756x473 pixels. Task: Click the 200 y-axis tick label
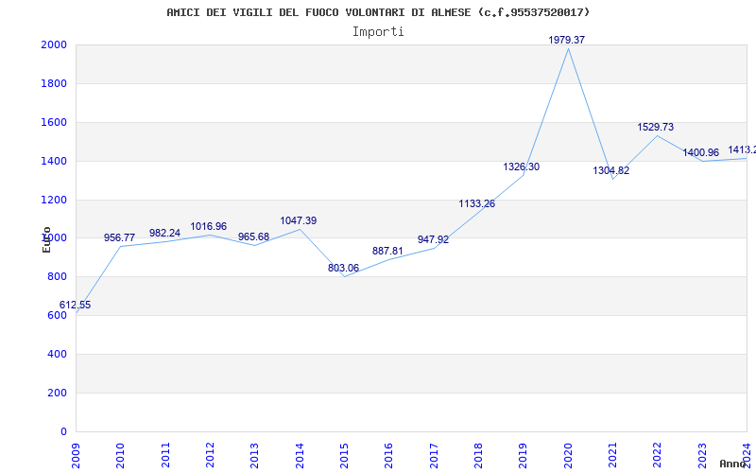[57, 393]
